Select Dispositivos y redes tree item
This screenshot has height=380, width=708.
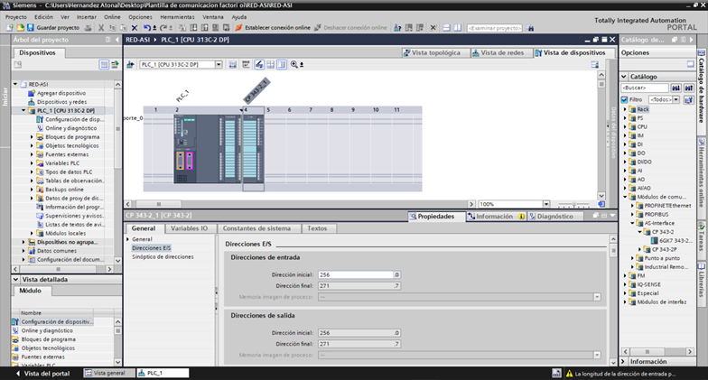(x=61, y=102)
